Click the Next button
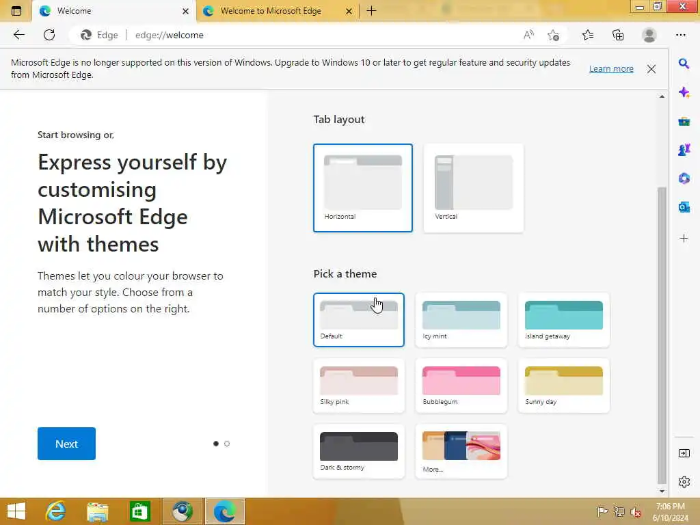The width and height of the screenshot is (700, 525). tap(66, 444)
